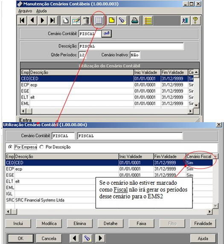Click the exit door toolbar icon
224x244 pixels.
pos(185,20)
